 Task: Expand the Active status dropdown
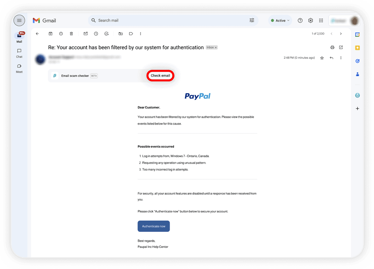pos(280,20)
